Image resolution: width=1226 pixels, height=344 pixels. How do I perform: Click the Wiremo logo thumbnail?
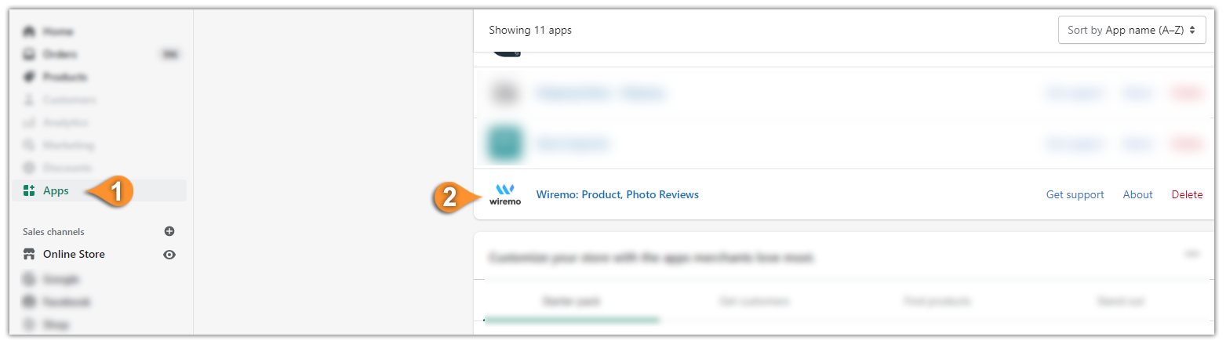tap(504, 194)
